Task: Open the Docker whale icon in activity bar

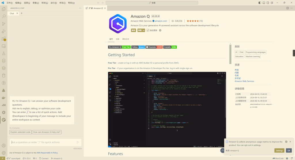Action: (x=3, y=98)
